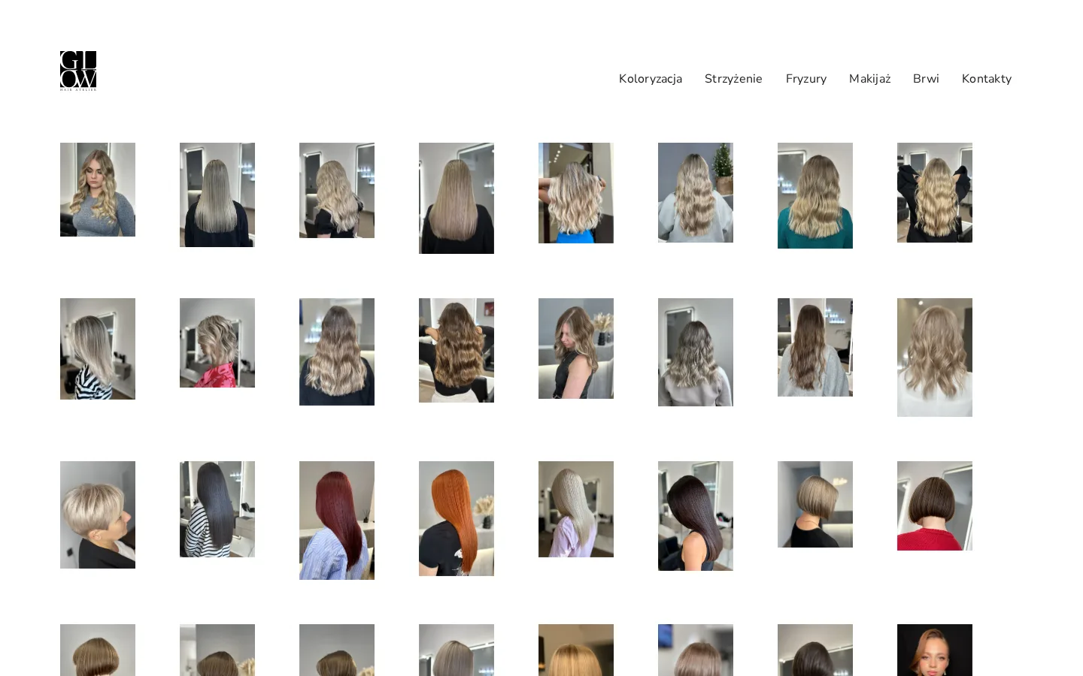Open the burgundy red hair photo
Image resolution: width=1083 pixels, height=676 pixels.
pyautogui.click(x=337, y=521)
